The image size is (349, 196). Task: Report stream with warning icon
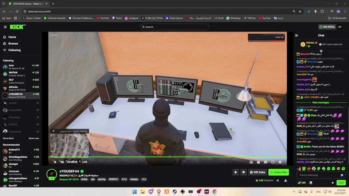point(285,180)
